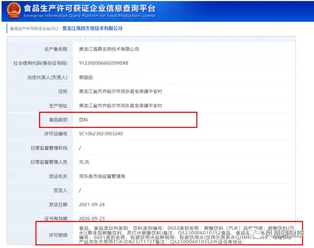Select food category value 饮料

[x=83, y=120]
